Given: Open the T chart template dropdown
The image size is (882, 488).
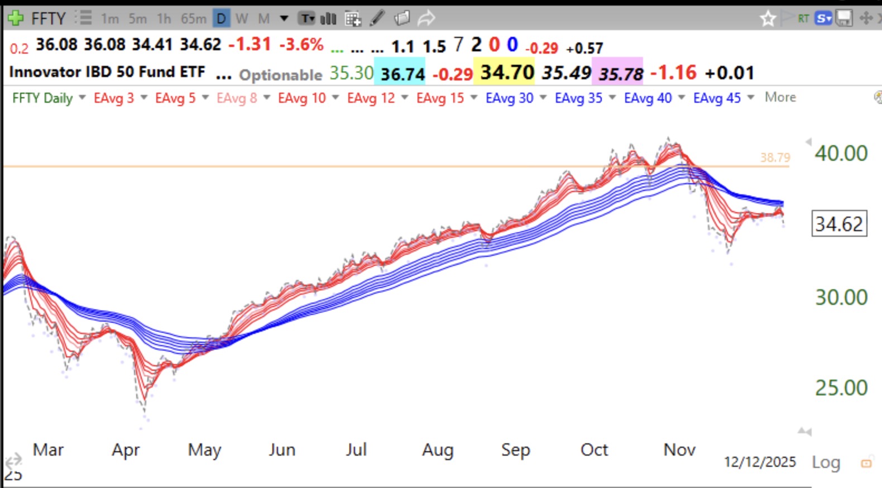Looking at the screenshot, I should point(307,18).
